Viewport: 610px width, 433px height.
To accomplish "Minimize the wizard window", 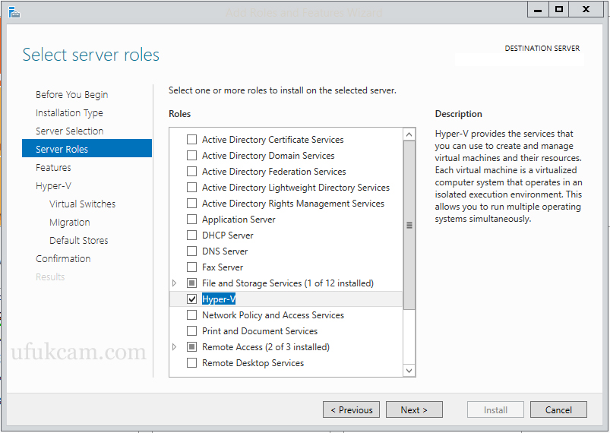I will coord(538,10).
